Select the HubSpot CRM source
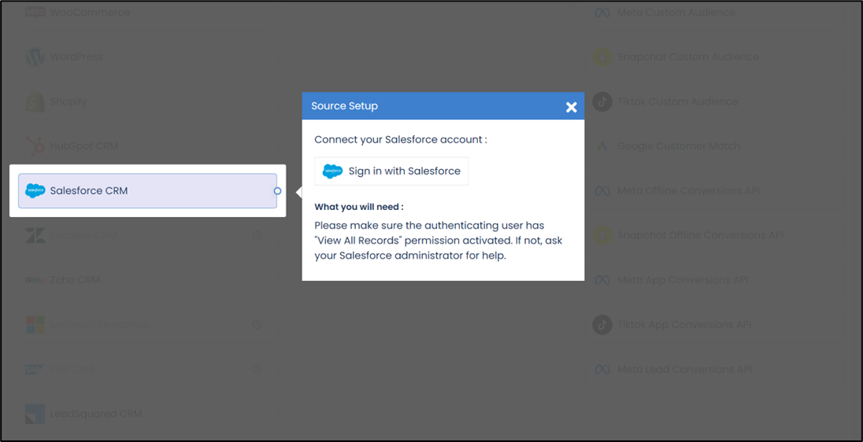The width and height of the screenshot is (863, 442). click(x=147, y=146)
